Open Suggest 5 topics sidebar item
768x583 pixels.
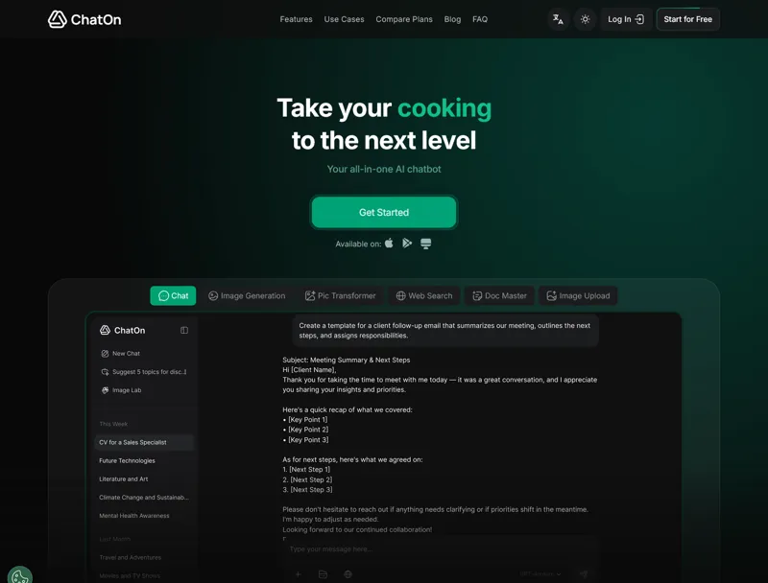tap(143, 372)
